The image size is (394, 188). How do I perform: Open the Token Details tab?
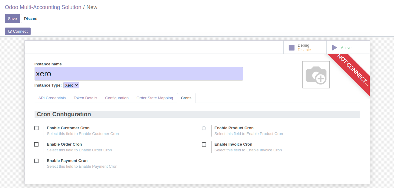[85, 98]
